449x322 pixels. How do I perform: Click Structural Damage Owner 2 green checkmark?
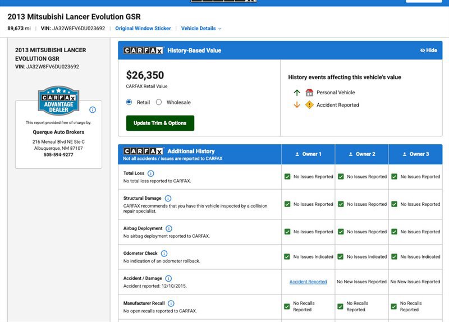341,204
